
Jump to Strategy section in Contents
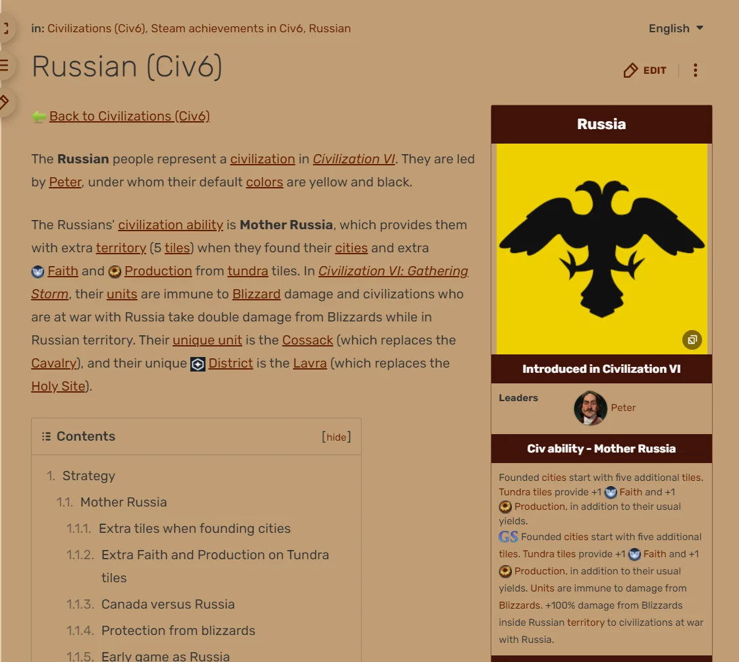[x=89, y=476]
